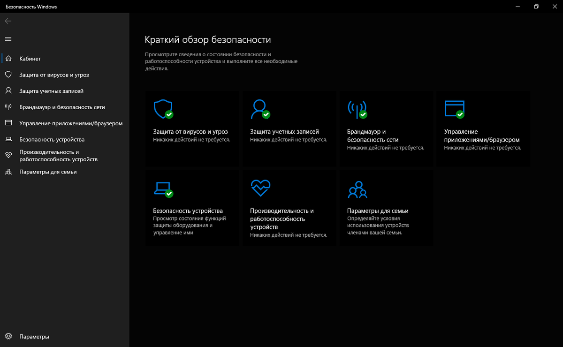Click the firewall antenna icon in sidebar
This screenshot has width=563, height=347.
[8, 107]
